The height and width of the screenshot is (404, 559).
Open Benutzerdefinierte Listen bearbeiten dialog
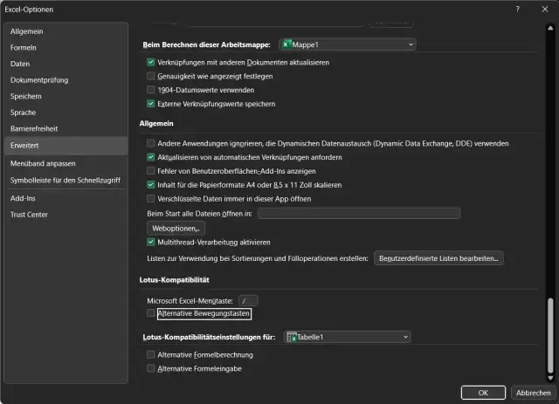click(x=438, y=258)
